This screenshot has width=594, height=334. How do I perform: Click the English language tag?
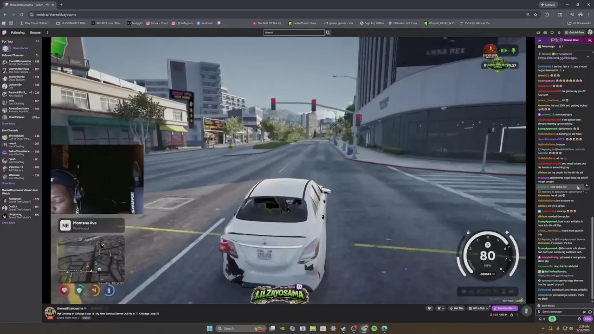coord(86,318)
